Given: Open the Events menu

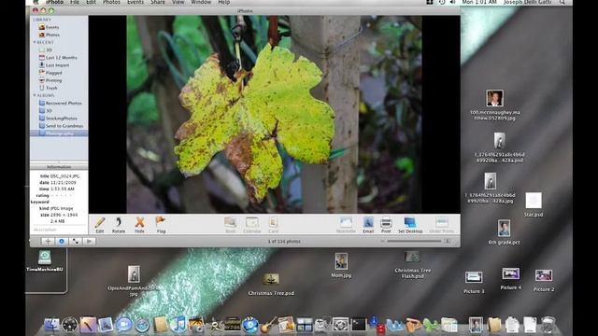Looking at the screenshot, I should click(x=135, y=2).
